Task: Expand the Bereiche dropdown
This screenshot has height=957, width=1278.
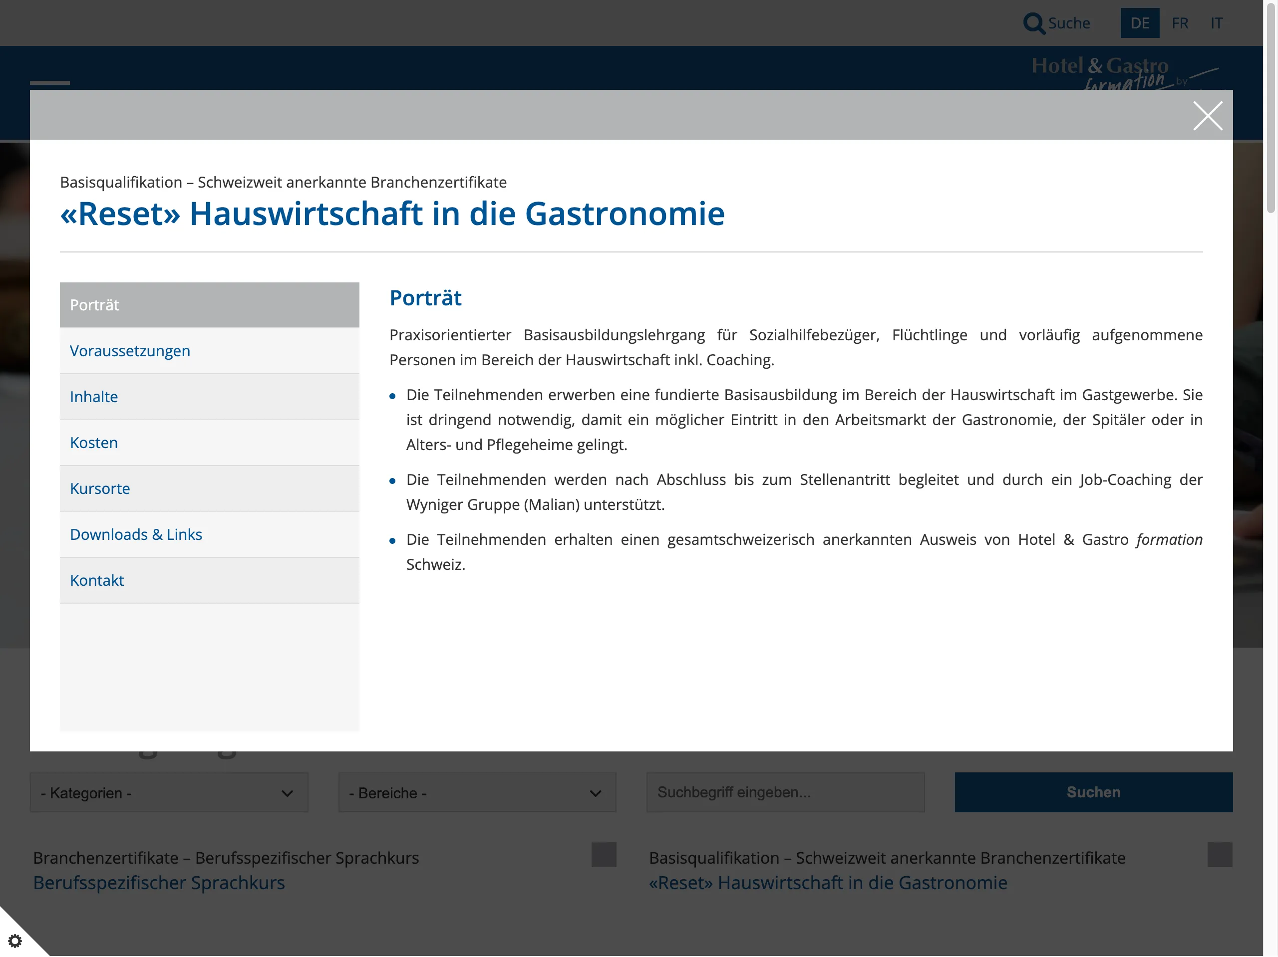Action: 477,792
